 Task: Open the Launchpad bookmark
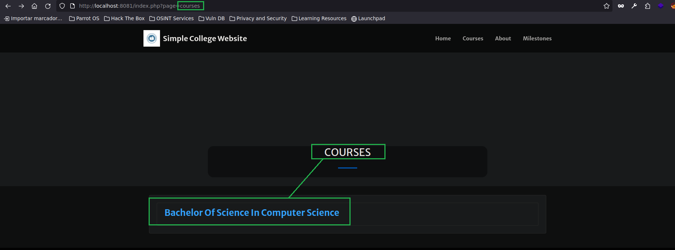(368, 18)
